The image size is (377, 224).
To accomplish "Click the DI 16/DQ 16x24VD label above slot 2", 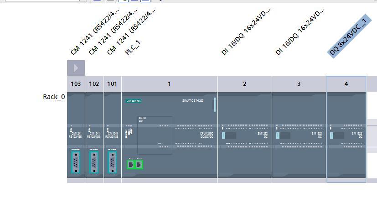I will (x=246, y=31).
